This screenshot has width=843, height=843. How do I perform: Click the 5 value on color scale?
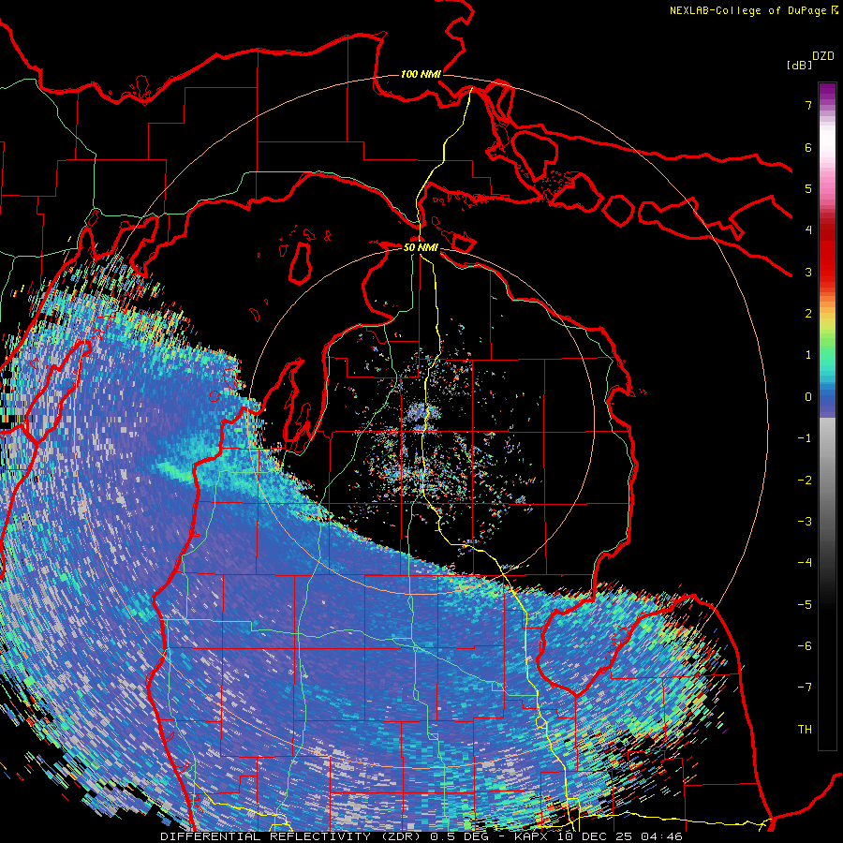coord(808,188)
